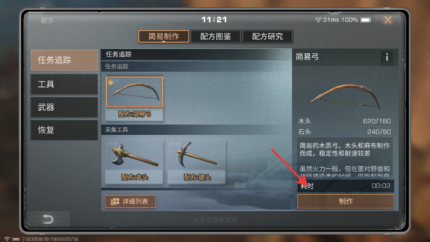The image size is (430, 242).
Task: Switch to the 配方图鉴 tab
Action: click(x=215, y=36)
